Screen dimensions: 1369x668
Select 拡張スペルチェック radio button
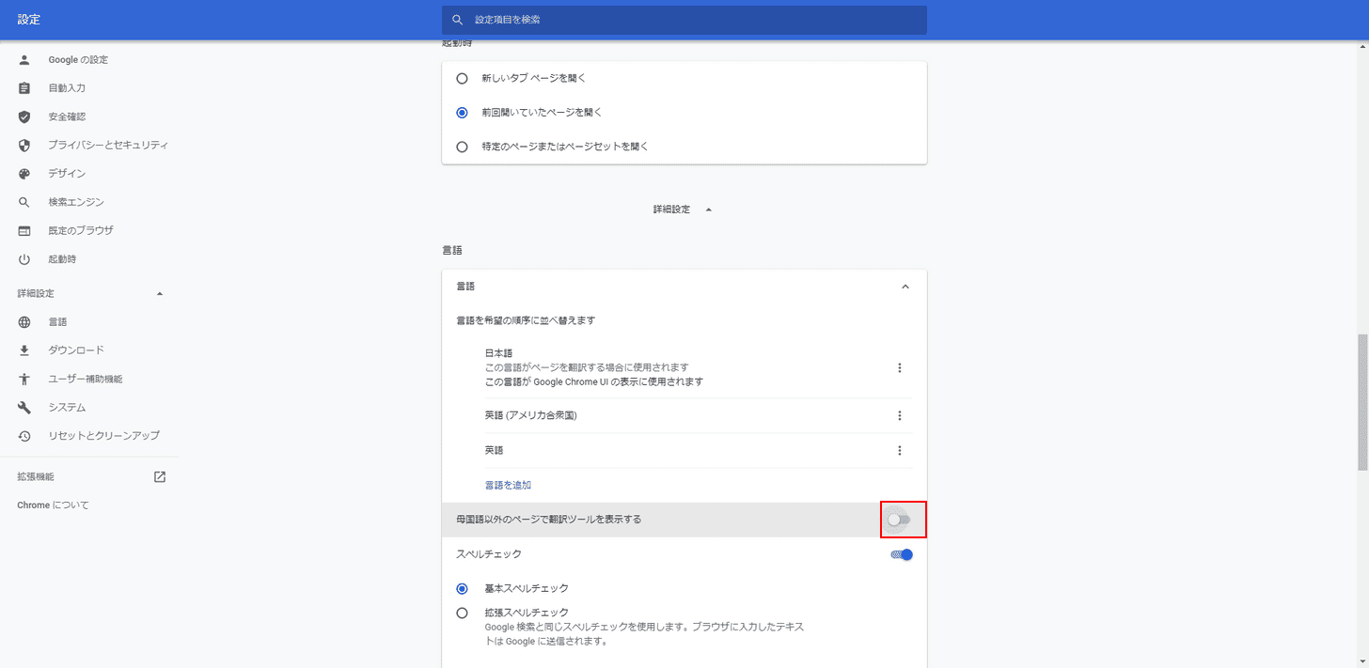point(462,613)
